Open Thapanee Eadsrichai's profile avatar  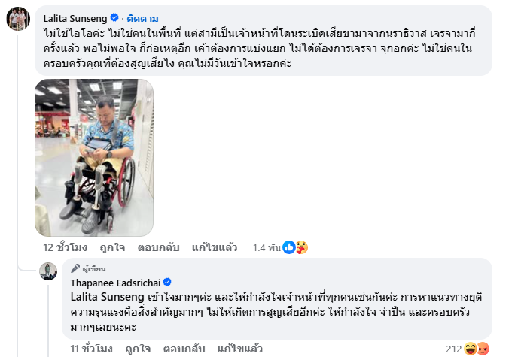48,271
